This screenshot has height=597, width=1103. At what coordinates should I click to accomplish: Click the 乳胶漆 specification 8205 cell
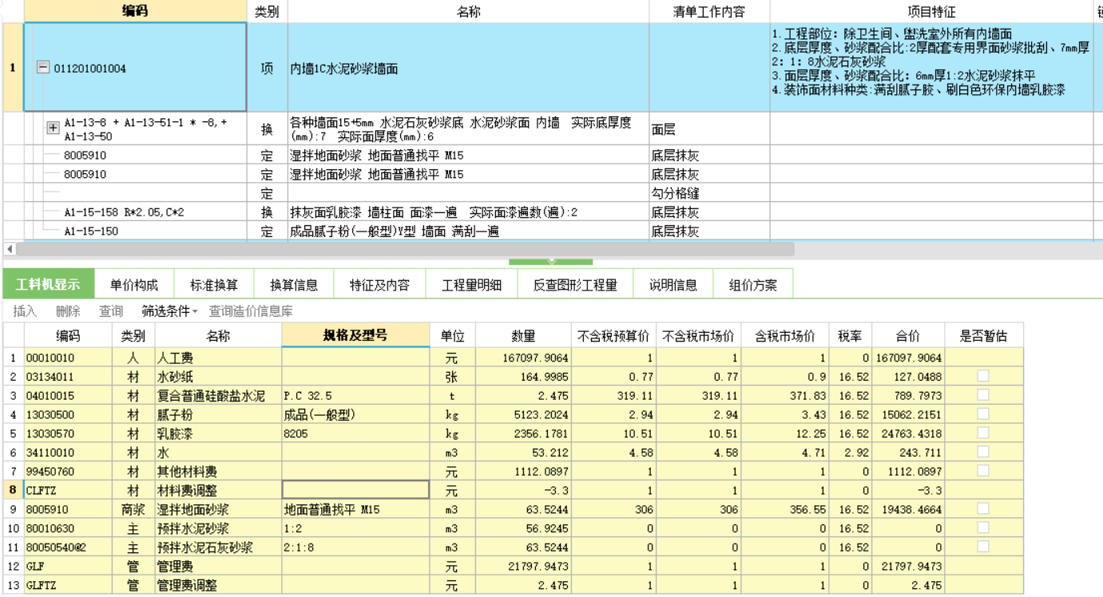355,433
